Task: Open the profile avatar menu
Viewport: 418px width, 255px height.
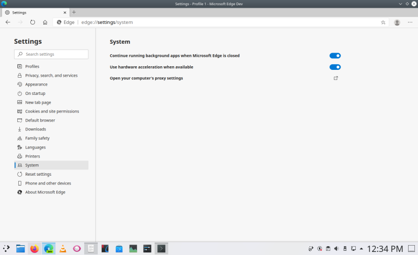Action: pyautogui.click(x=397, y=22)
